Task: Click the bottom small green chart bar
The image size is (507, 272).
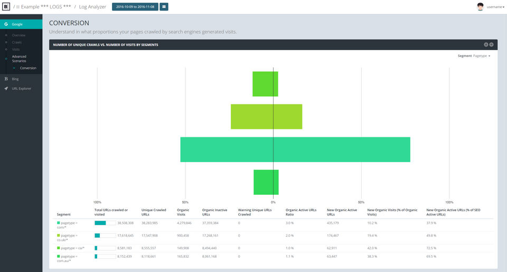Action: pyautogui.click(x=266, y=182)
